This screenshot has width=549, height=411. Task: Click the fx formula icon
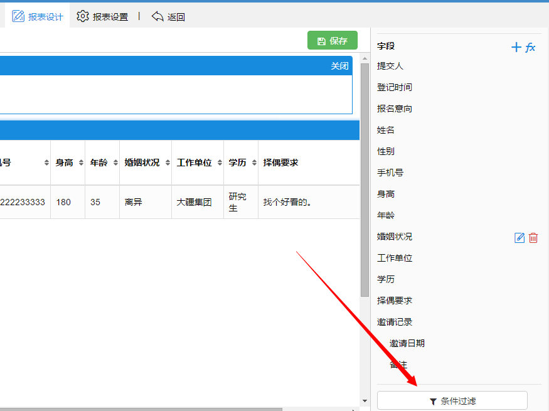(531, 47)
